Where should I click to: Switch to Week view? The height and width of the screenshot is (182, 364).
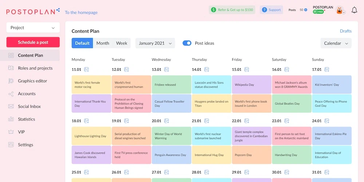tap(122, 43)
